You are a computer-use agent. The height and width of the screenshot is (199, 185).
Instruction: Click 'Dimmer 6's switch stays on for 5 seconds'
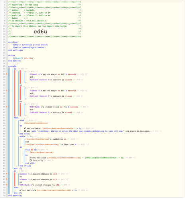[x=53, y=74]
